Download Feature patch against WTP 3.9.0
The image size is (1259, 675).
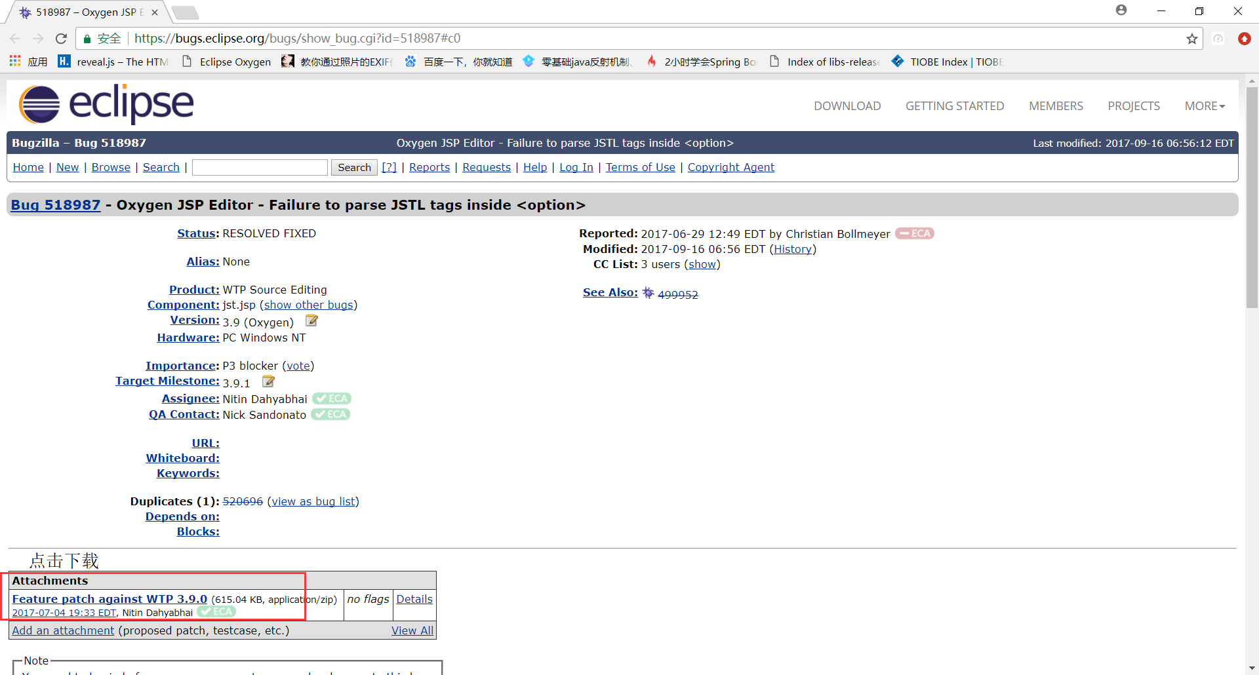coord(110,599)
